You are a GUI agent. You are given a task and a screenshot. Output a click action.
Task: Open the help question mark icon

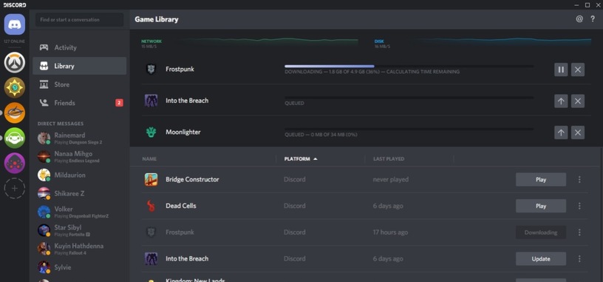click(x=593, y=19)
